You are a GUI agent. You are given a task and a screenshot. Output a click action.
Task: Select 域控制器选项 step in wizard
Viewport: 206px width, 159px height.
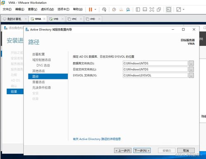pos(42,60)
